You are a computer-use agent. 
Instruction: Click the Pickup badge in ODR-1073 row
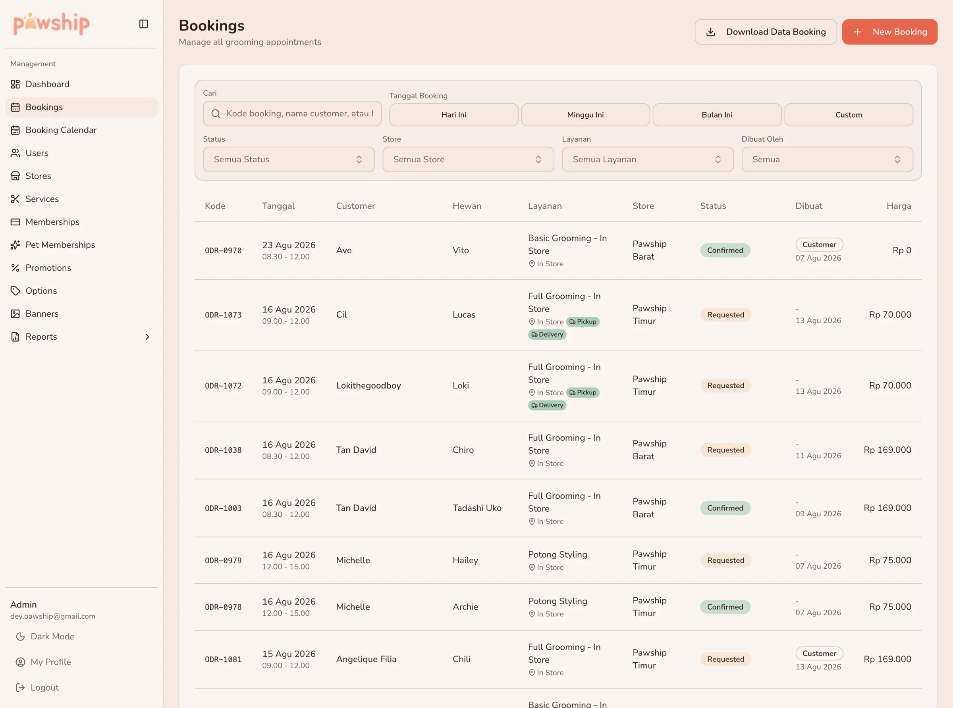click(583, 322)
